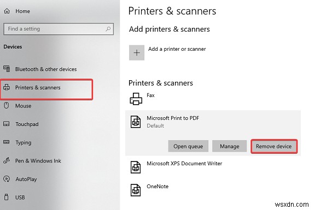
Task: Click the AutoPlay icon in sidebar
Action: (7, 179)
